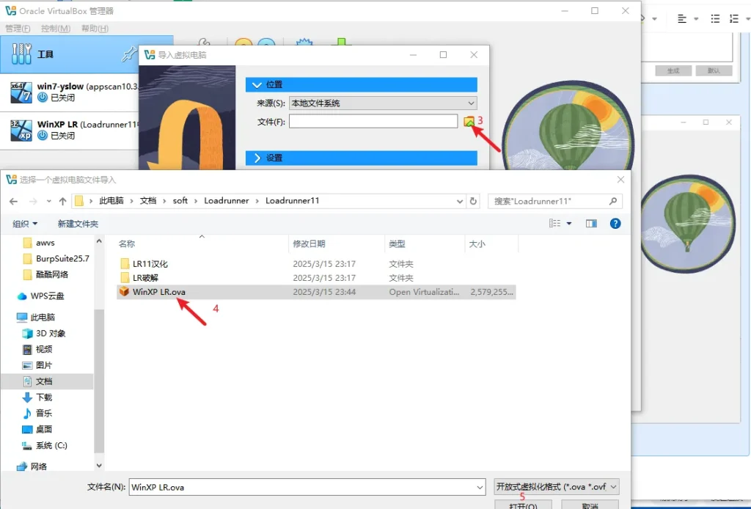The image size is (751, 509).
Task: Select the WinXP LR.ova file
Action: point(158,292)
